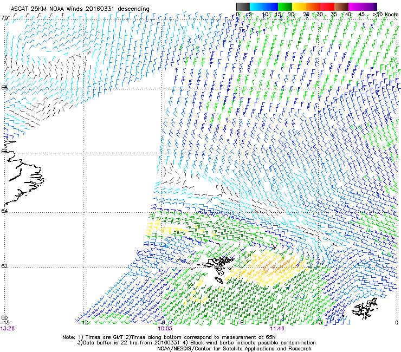Screen dimensions: 401x352
Task: Click the yellow 20-25 knots legend swatch
Action: point(299,6)
